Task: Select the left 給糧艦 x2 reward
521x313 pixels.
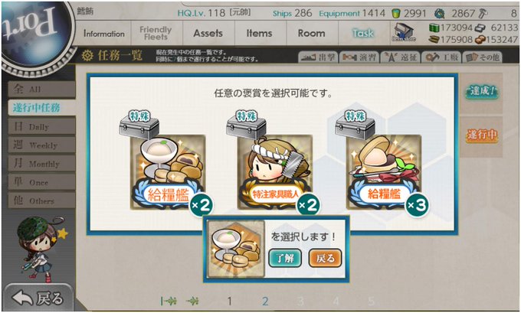Action: [x=168, y=171]
